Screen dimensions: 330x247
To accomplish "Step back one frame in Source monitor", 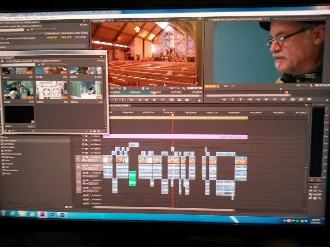I will (139, 100).
